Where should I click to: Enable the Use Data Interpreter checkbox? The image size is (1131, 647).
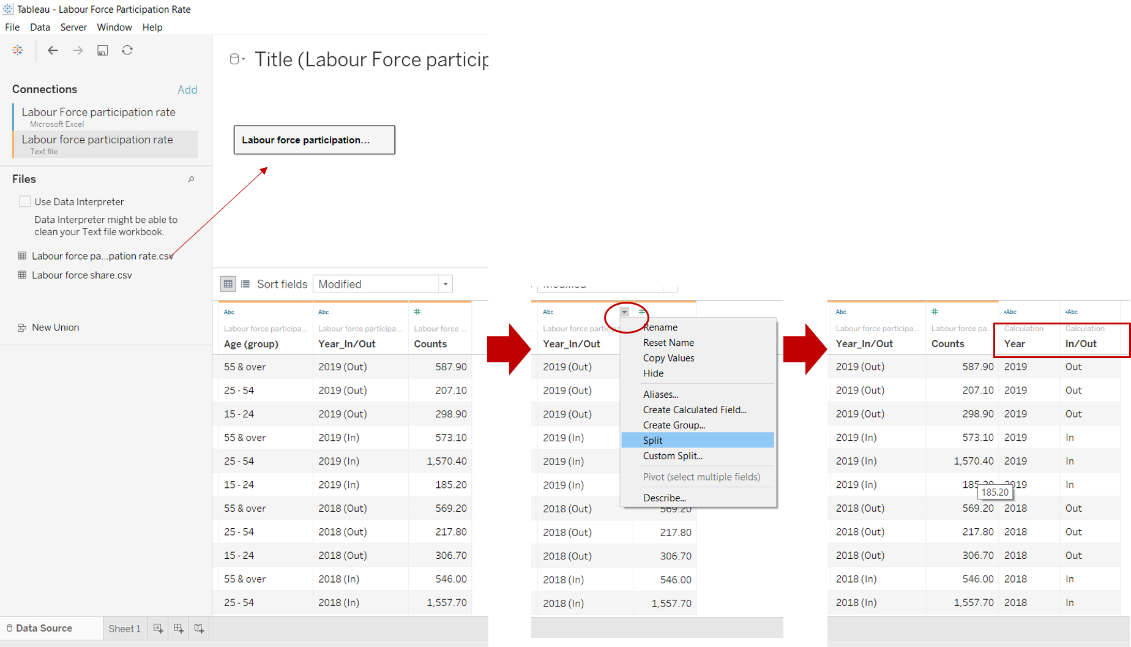(x=24, y=201)
